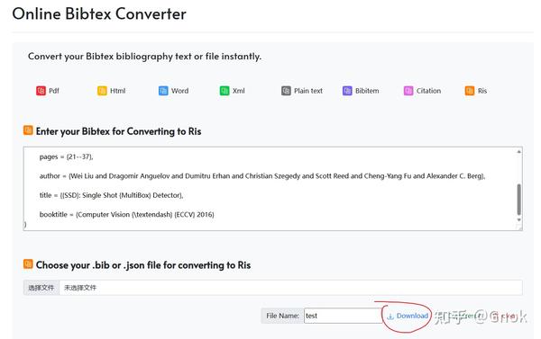Click the File Name input containing test
This screenshot has width=541, height=339.
point(344,316)
